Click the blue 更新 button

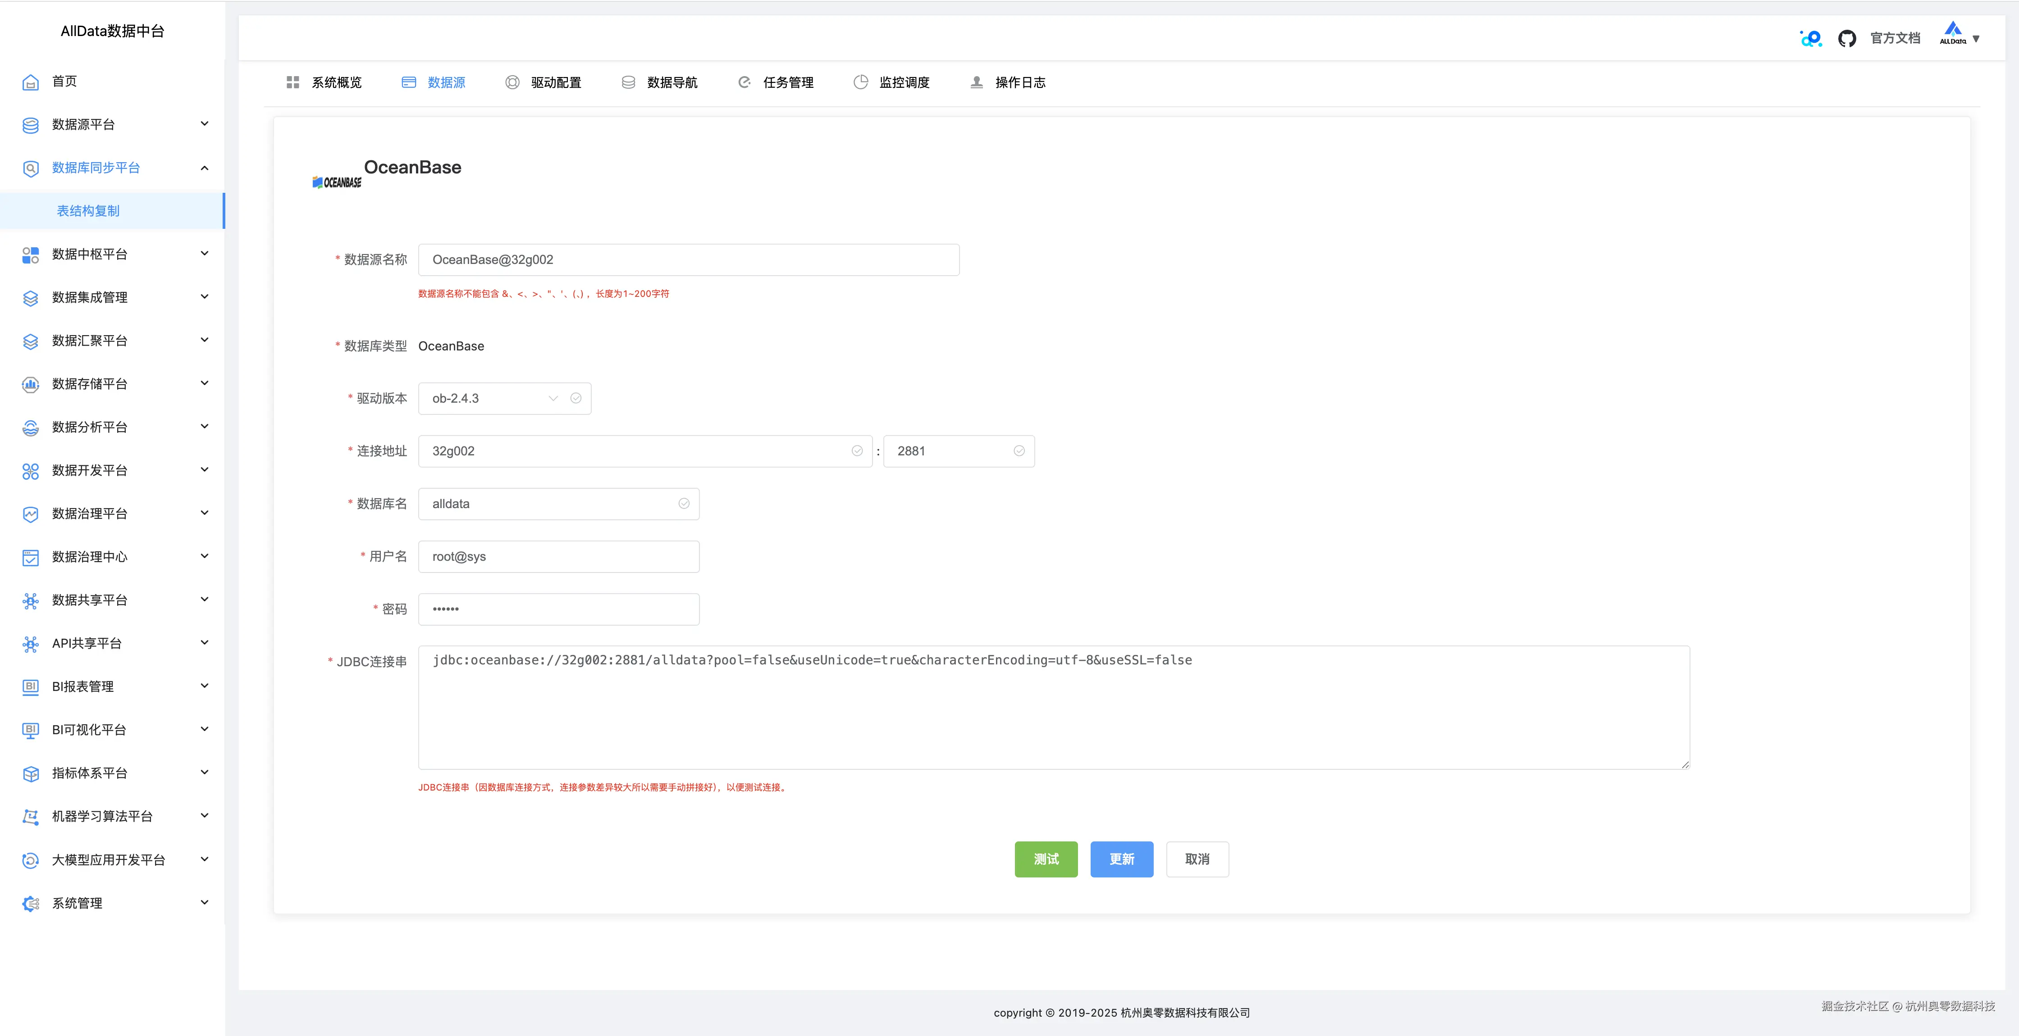pos(1121,859)
